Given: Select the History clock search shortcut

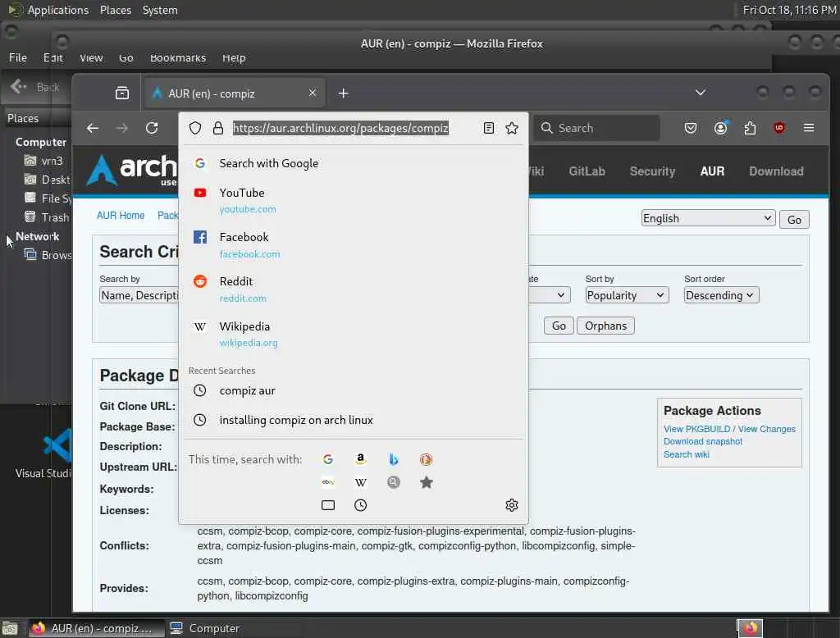Looking at the screenshot, I should 361,505.
